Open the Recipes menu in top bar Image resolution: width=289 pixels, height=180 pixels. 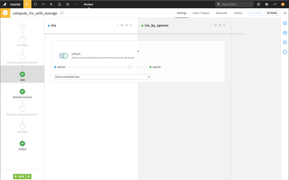89,4
